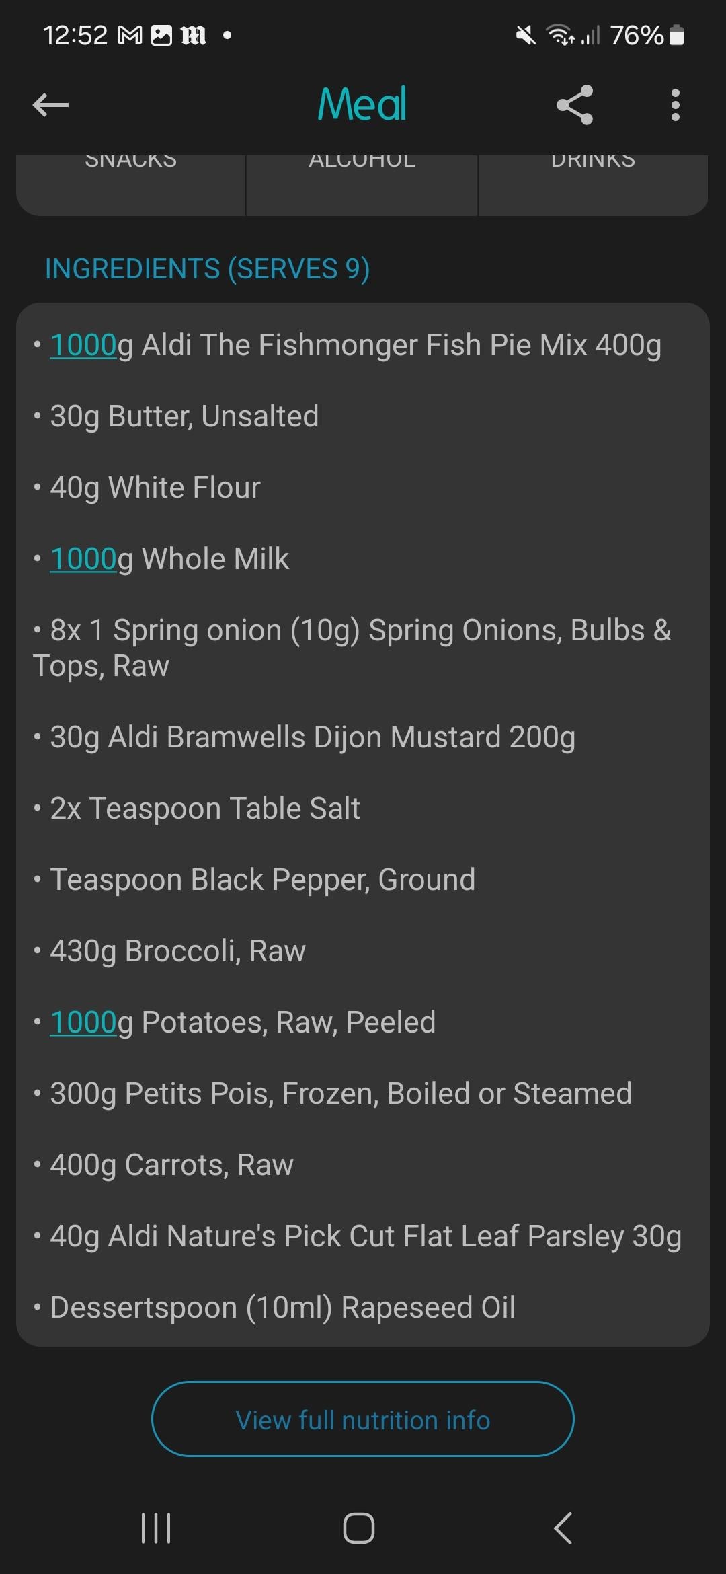This screenshot has width=726, height=1574.
Task: Select the Alcohol category tab
Action: (x=362, y=183)
